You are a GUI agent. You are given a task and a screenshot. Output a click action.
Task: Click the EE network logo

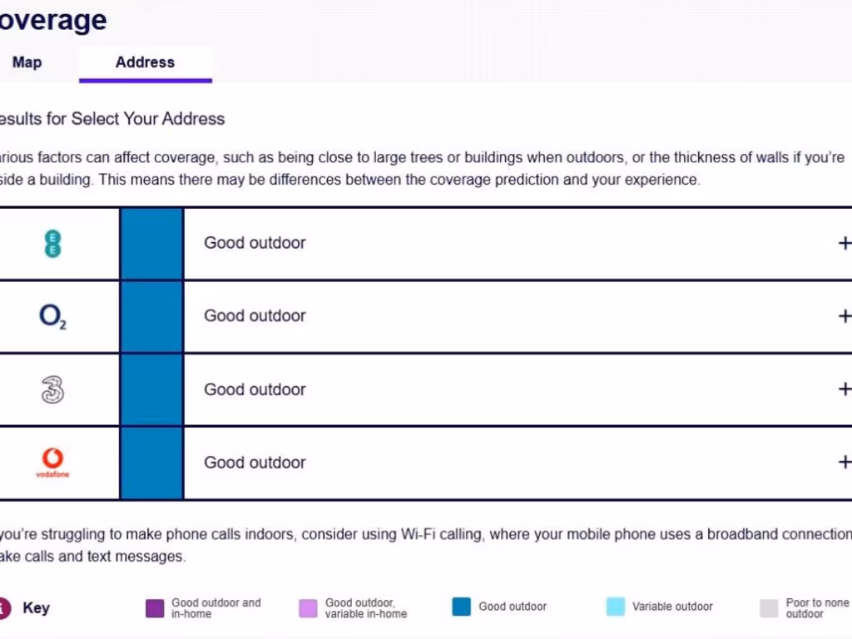coord(52,244)
